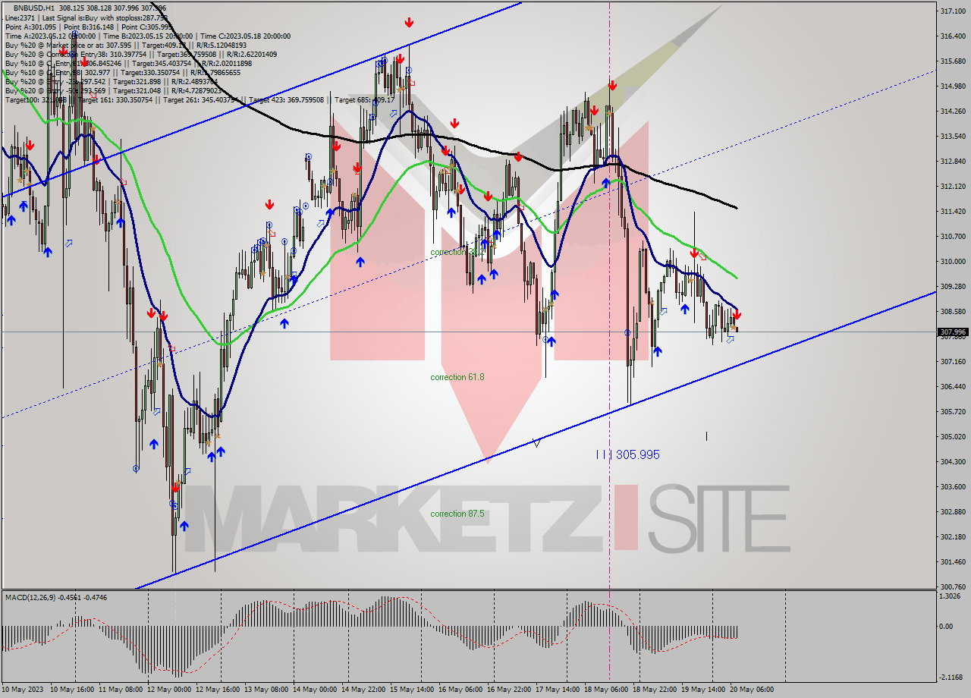971x698 pixels.
Task: Click the current price tag 307.996
Action: point(953,332)
